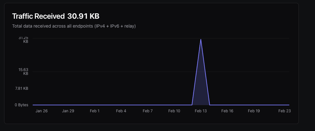Screen dimensions: 315x131
Task: Click the 'Traffic Received' chart title
Action: (38, 16)
